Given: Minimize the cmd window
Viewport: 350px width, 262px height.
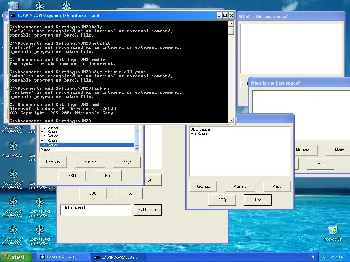Looking at the screenshot, I should coord(219,15).
